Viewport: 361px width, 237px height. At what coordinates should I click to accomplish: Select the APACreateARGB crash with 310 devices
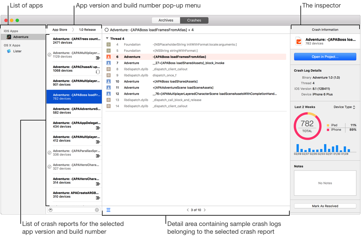[74, 195]
